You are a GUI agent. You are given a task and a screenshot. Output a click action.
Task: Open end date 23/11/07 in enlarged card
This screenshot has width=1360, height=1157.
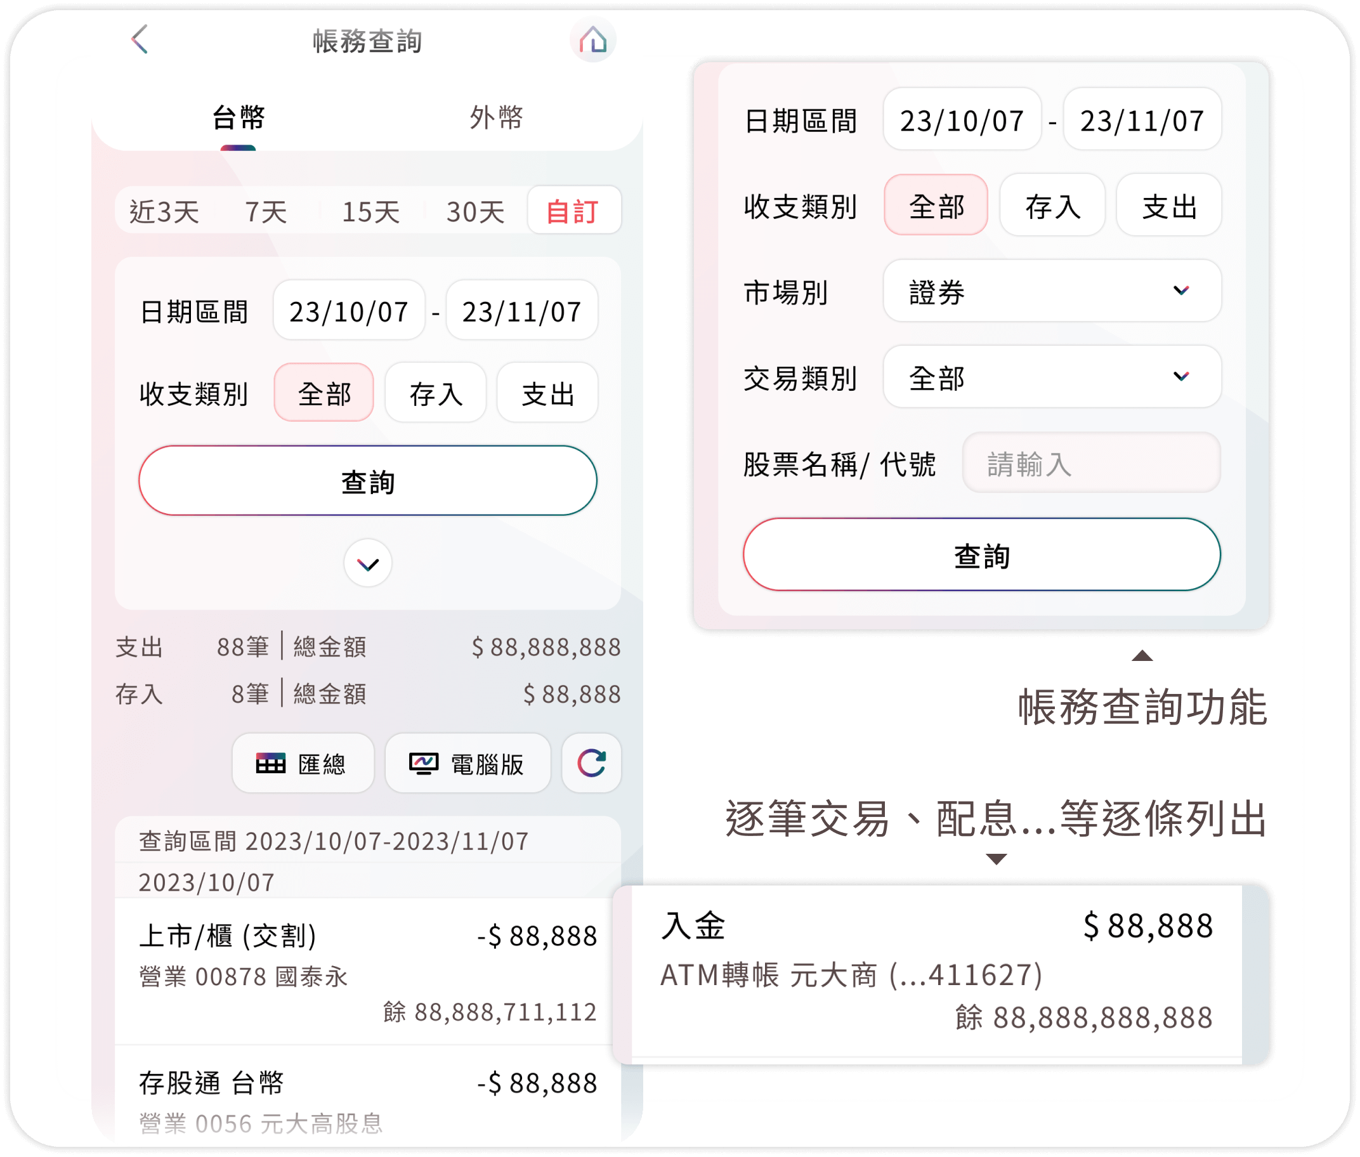[1142, 119]
